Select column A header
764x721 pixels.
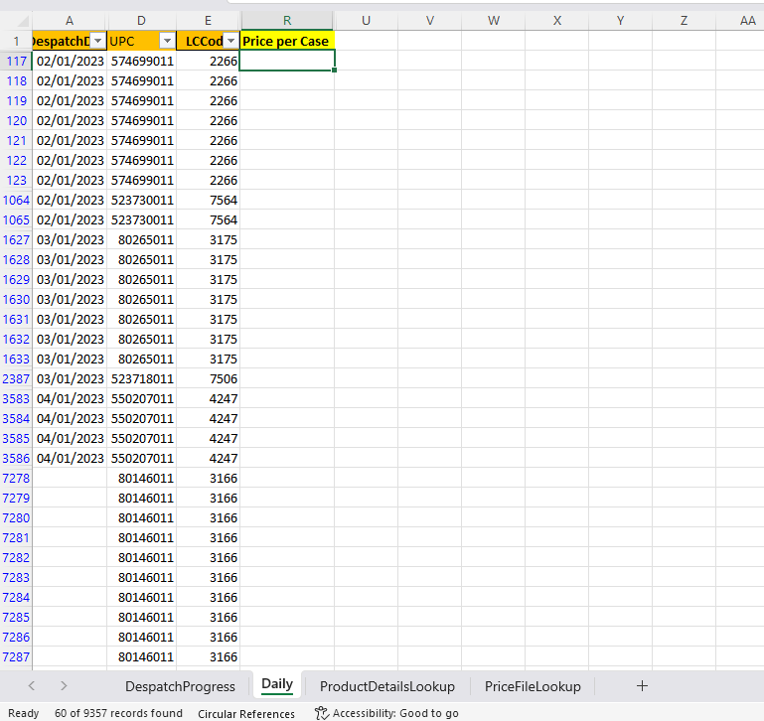pos(70,21)
